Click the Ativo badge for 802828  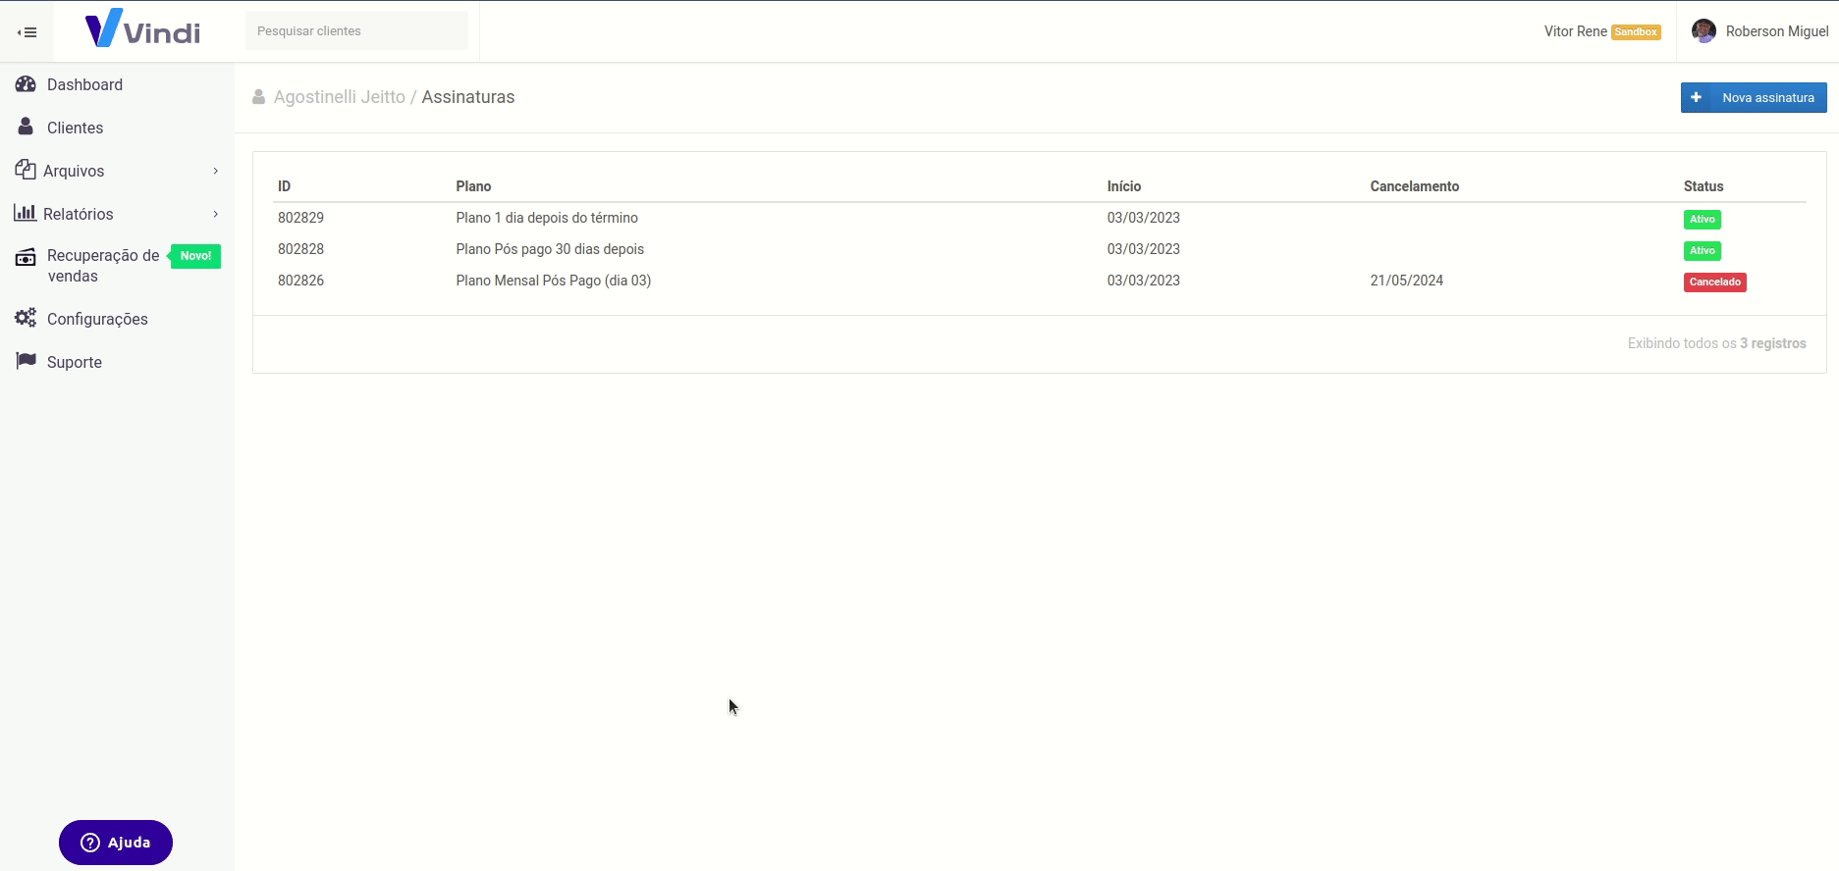point(1703,251)
